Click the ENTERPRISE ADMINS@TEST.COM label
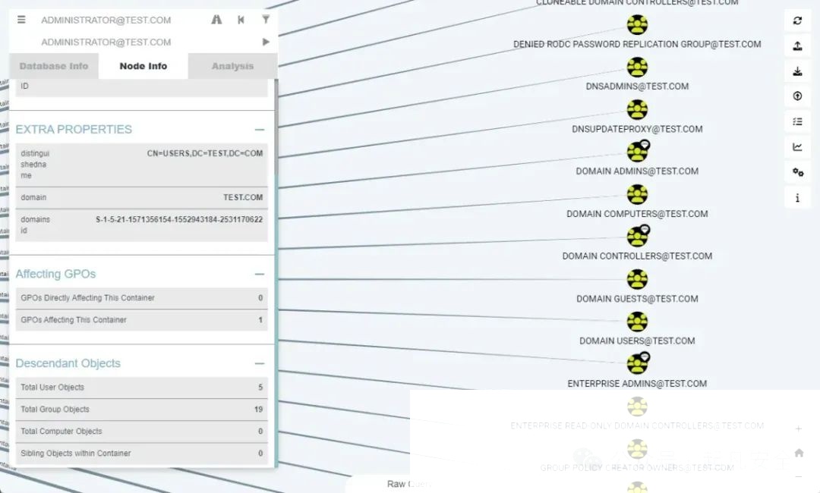The image size is (820, 493). pos(637,384)
